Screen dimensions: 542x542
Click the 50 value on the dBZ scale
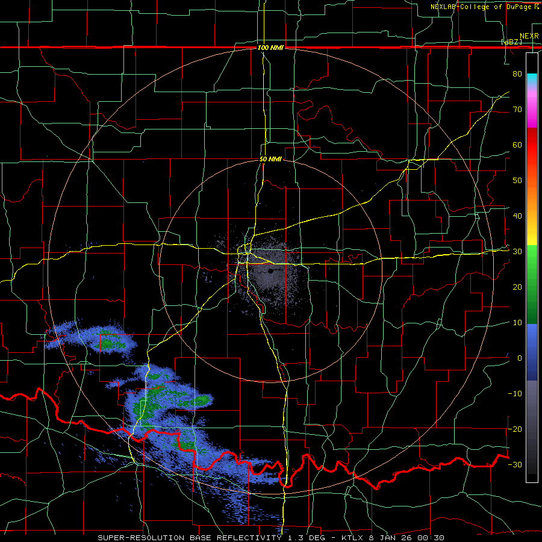click(x=517, y=181)
